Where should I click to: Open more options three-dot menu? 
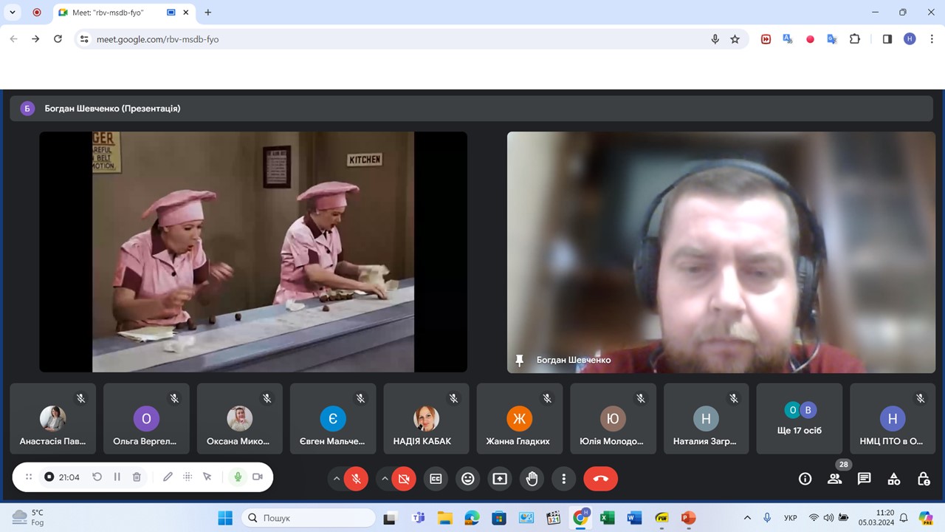[x=563, y=479]
